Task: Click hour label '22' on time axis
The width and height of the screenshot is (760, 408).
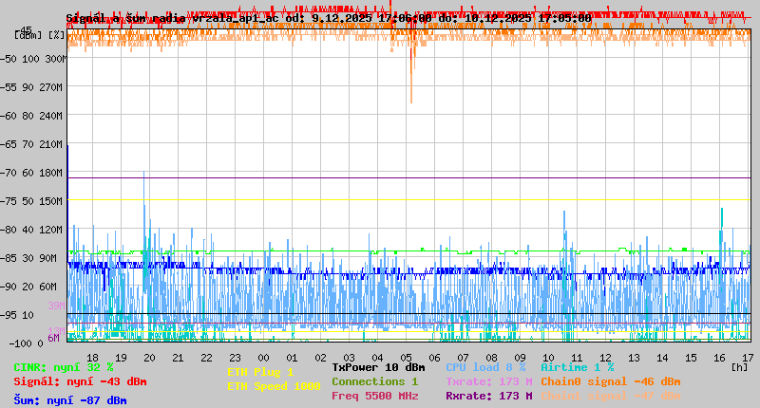Action: click(x=206, y=358)
